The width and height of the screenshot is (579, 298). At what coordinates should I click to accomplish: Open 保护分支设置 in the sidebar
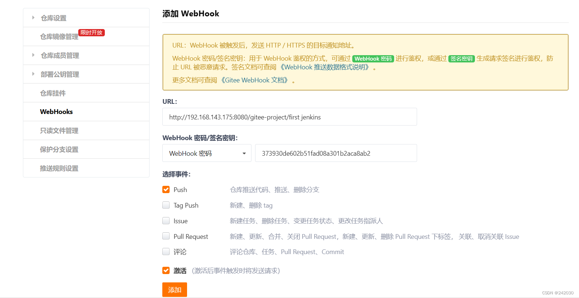(59, 150)
